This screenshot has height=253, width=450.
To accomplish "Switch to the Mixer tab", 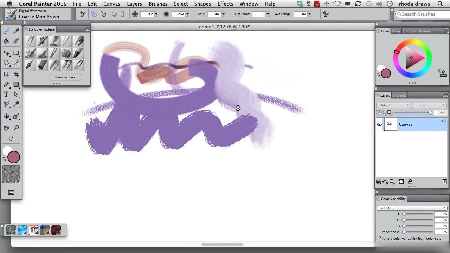I will [x=396, y=31].
